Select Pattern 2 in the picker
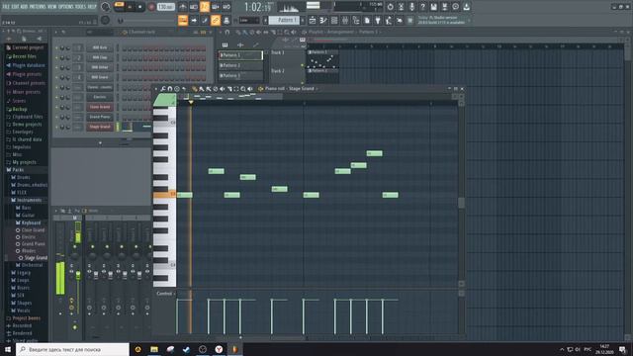 [x=241, y=65]
